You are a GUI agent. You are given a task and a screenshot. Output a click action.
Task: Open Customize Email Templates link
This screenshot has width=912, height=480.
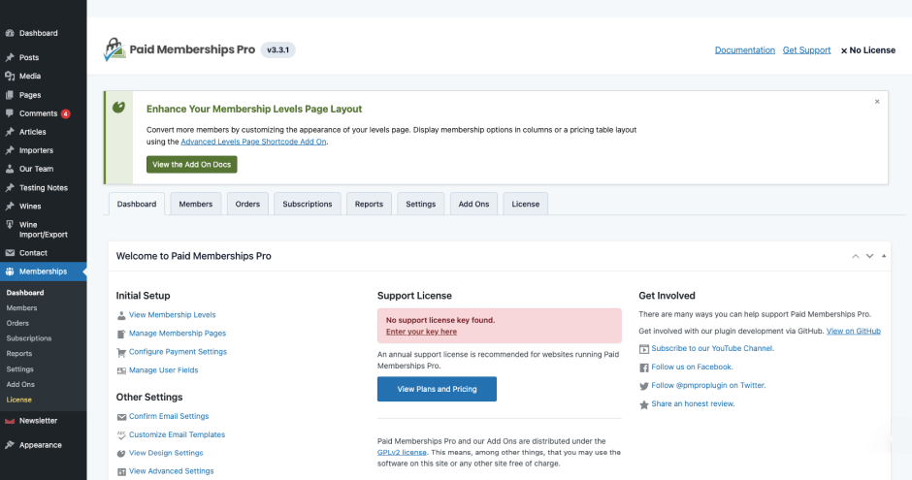[x=177, y=434]
